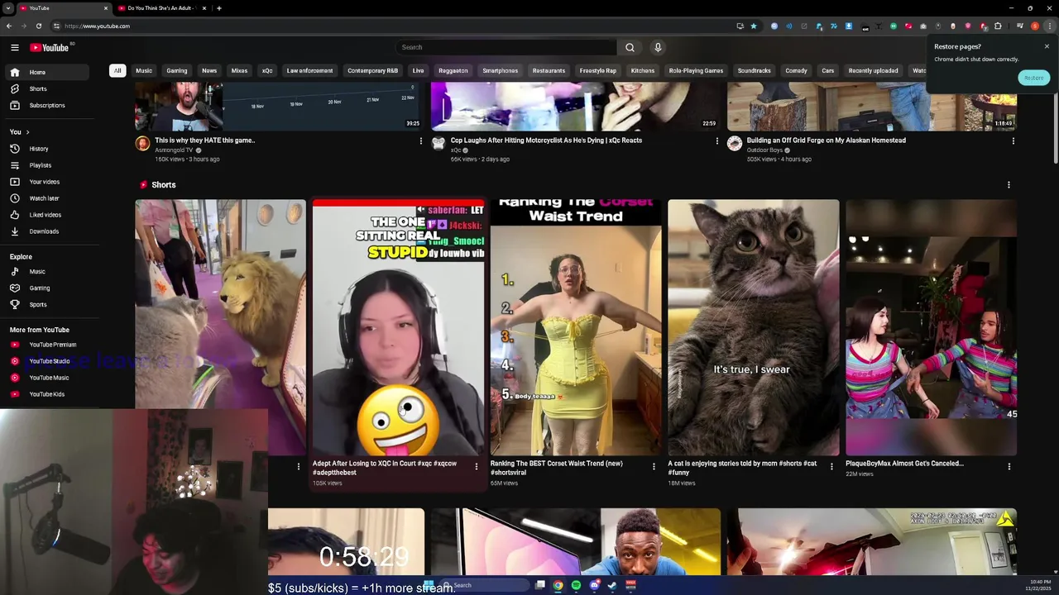The width and height of the screenshot is (1059, 595).
Task: Open options for the cat stories short
Action: (831, 467)
